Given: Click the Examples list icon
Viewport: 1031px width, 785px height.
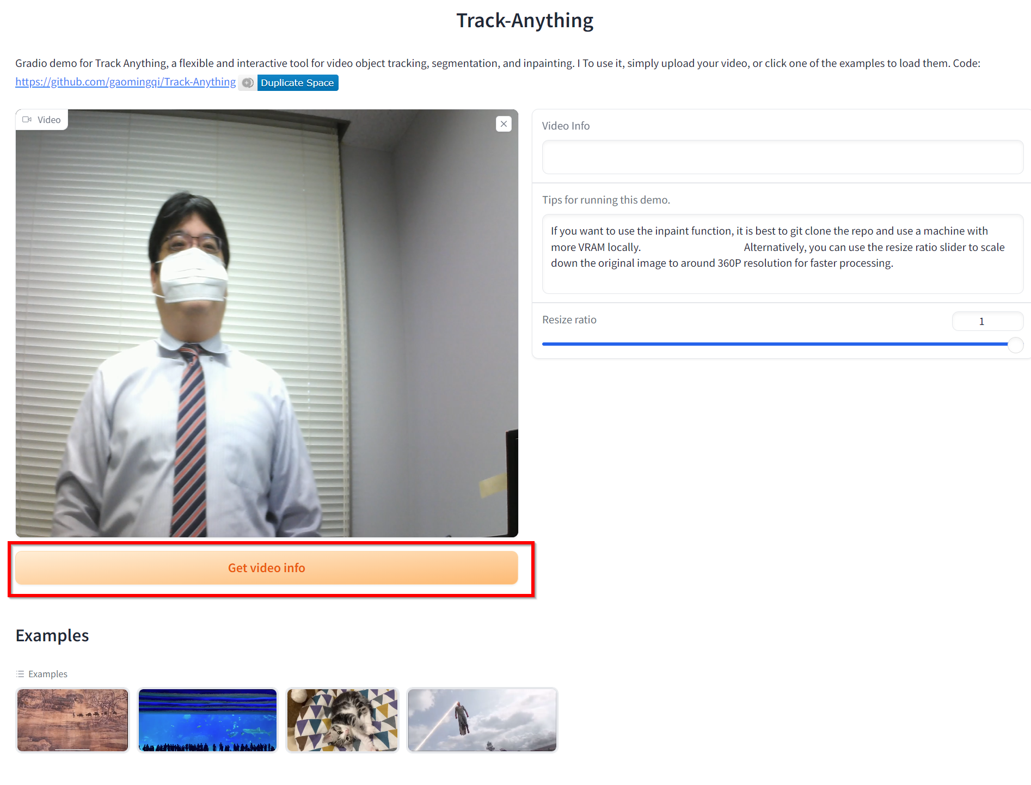Looking at the screenshot, I should (20, 674).
